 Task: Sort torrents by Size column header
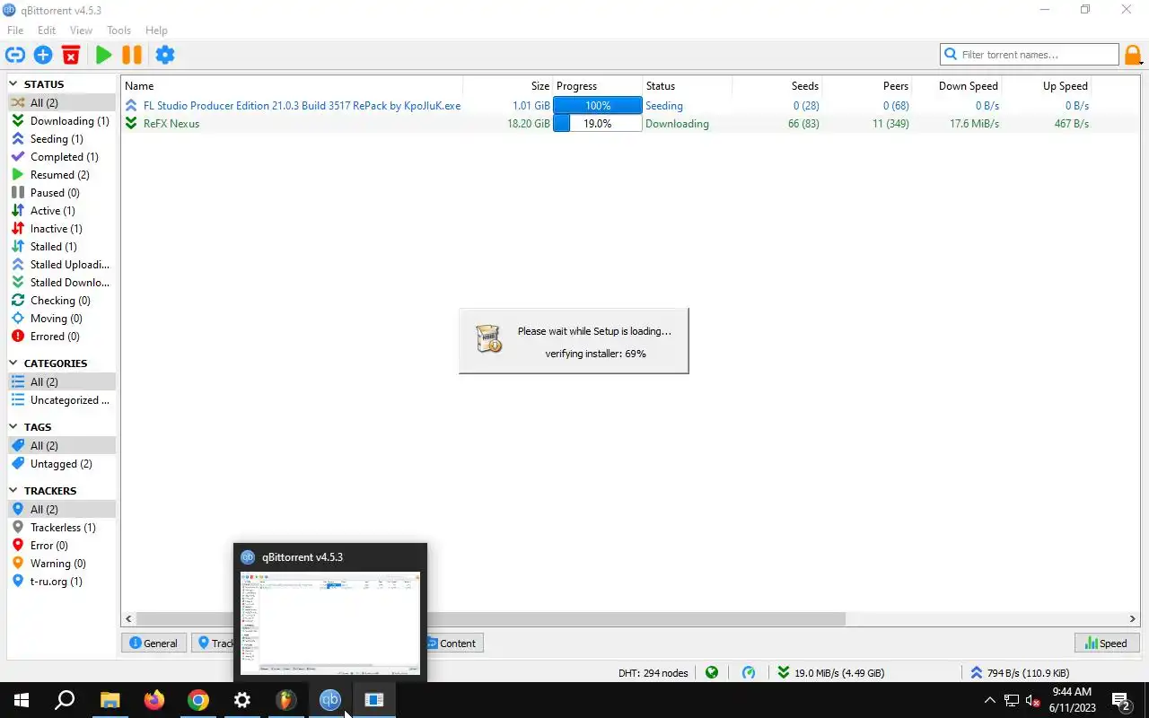coord(508,86)
